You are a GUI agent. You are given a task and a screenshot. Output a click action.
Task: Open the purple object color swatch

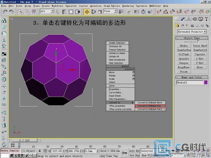pos(206,82)
